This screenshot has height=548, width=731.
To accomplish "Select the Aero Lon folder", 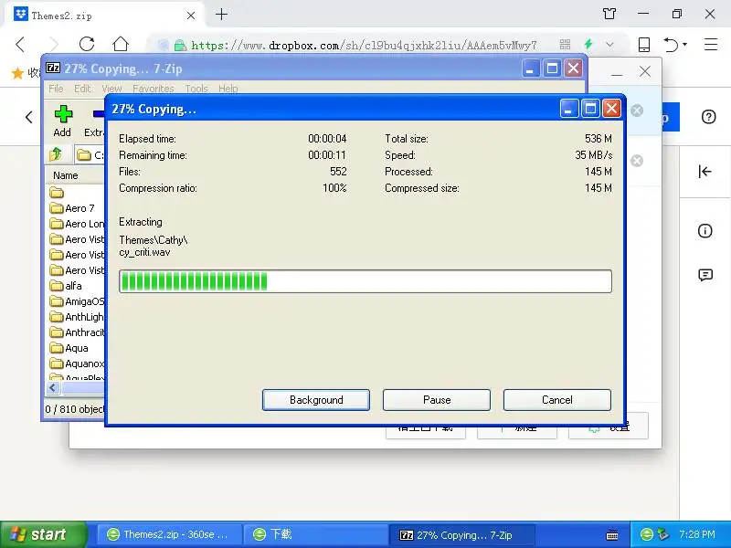I will tap(77, 224).
